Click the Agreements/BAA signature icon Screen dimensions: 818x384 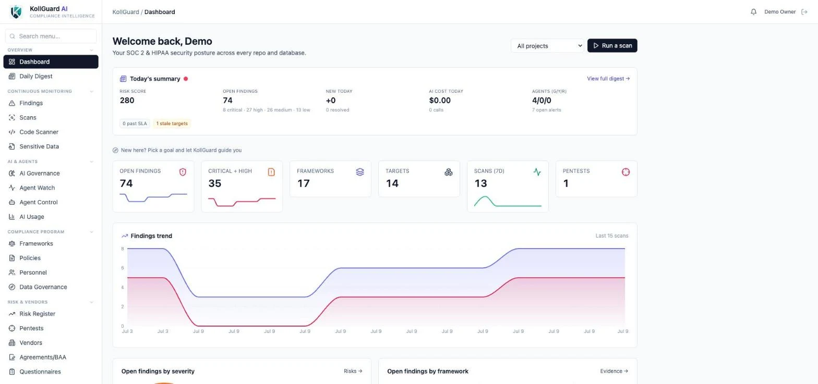pyautogui.click(x=12, y=358)
